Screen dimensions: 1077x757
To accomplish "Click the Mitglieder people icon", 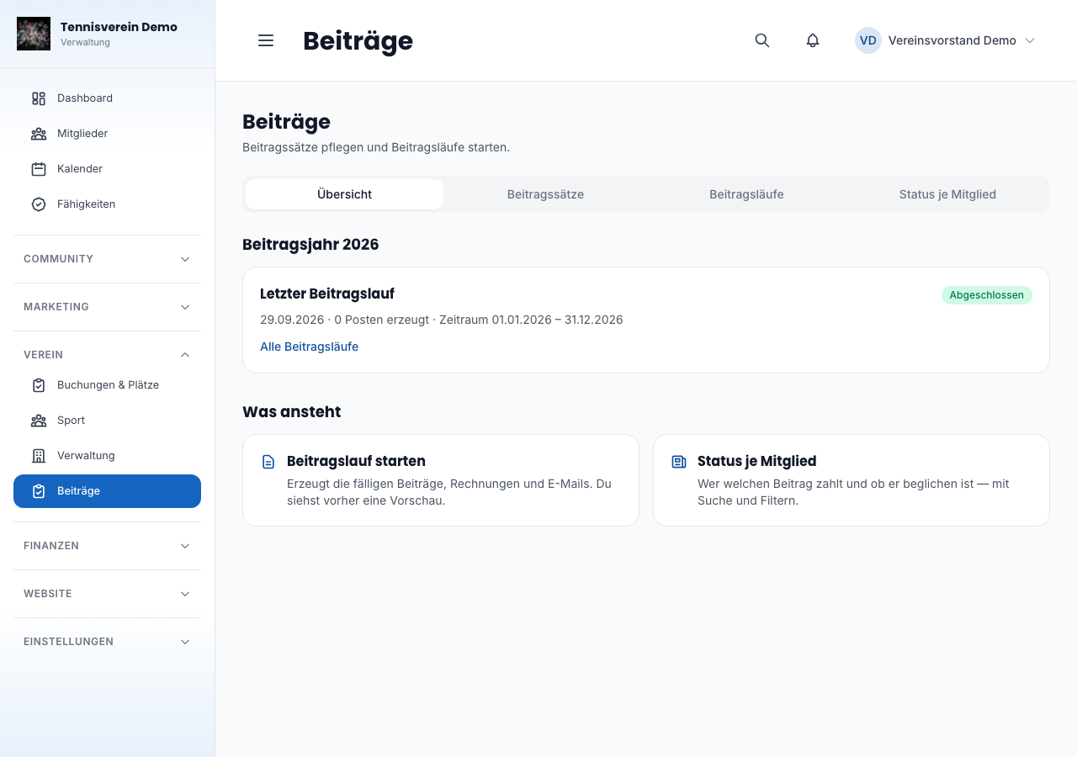I will click(39, 134).
